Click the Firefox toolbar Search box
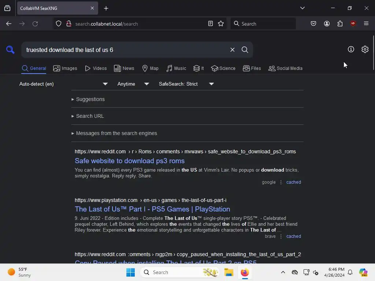Screen dimensions: 375x281 point(263,24)
